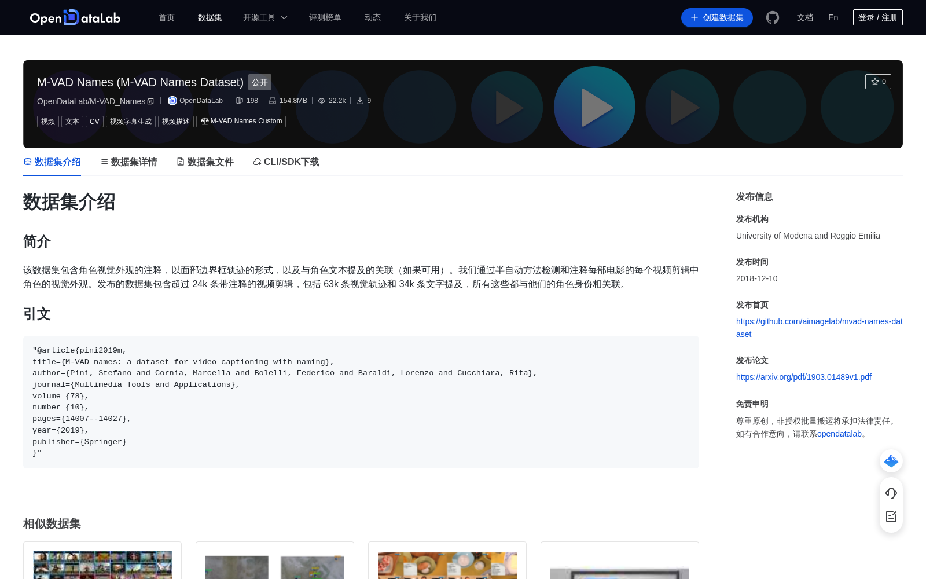Click the download count icon by 9
926x579 pixels.
pyautogui.click(x=360, y=101)
